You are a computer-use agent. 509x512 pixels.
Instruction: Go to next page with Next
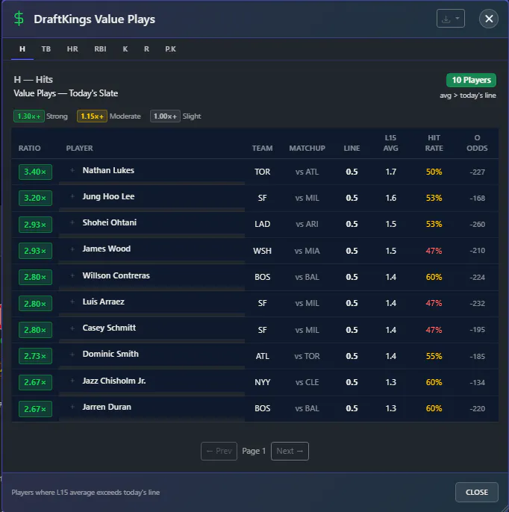[x=290, y=451]
